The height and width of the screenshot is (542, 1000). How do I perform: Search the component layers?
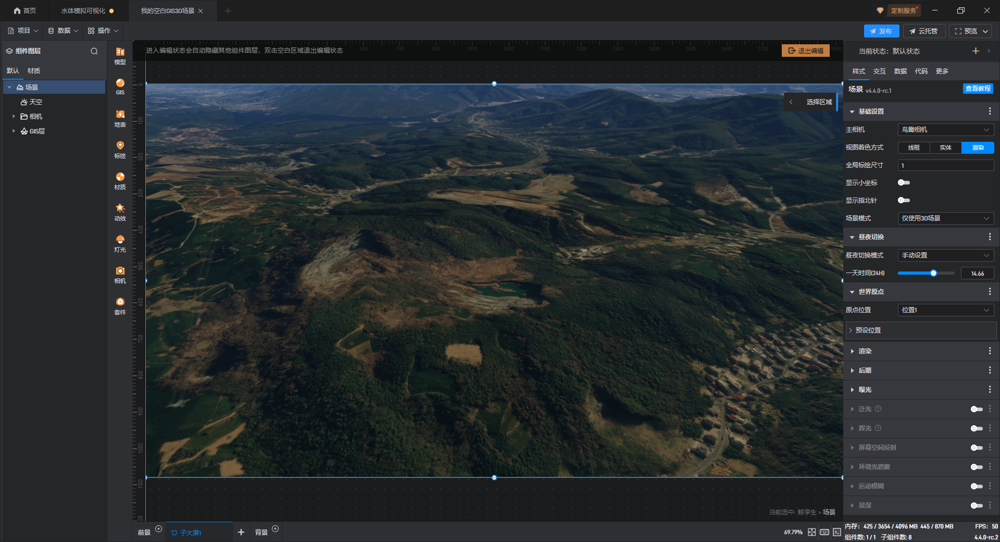click(x=94, y=51)
